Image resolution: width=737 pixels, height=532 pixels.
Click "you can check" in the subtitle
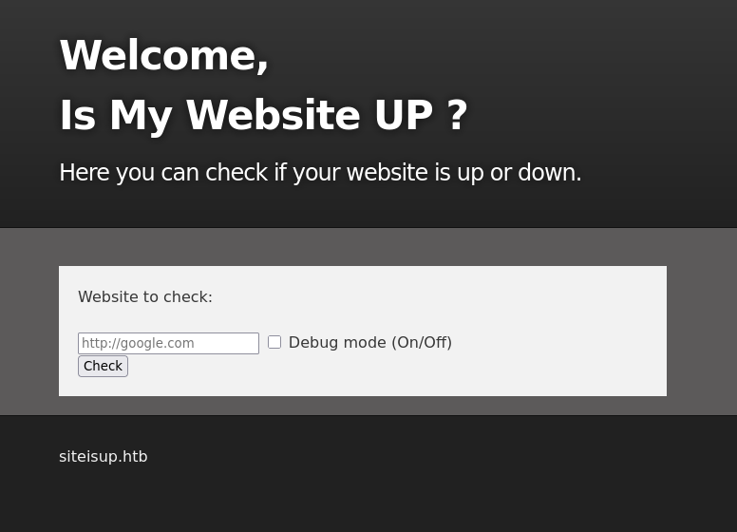coord(190,173)
